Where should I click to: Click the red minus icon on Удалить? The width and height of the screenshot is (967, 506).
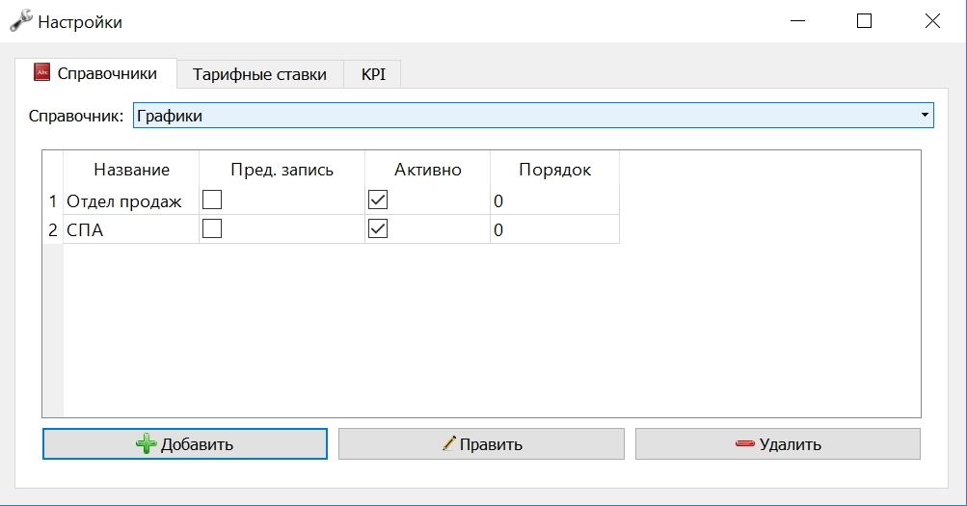click(745, 443)
